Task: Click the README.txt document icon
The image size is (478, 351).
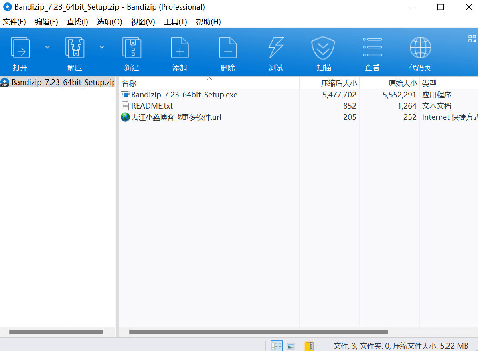Action: click(125, 106)
